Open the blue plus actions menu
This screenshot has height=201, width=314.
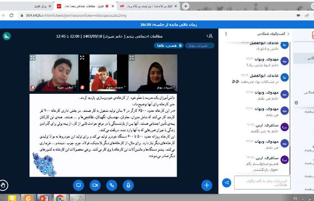tap(206, 185)
